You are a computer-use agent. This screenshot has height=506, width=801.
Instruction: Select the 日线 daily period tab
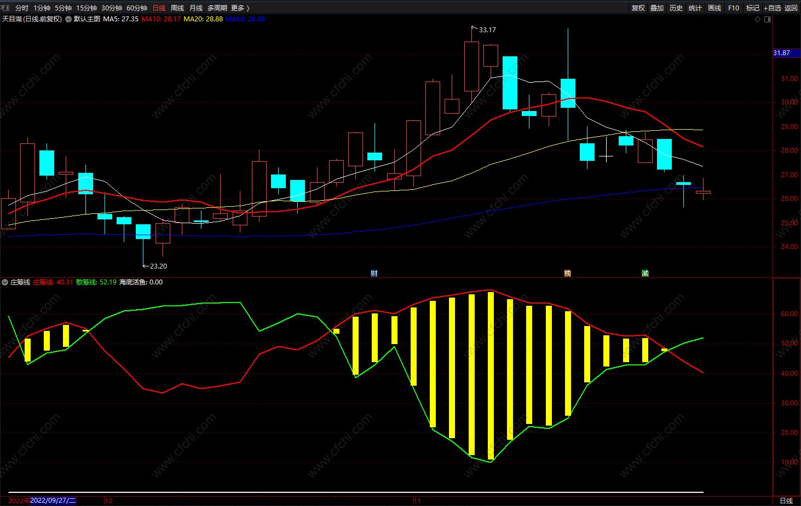pos(159,8)
